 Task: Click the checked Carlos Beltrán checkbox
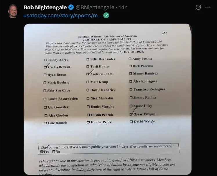pos(46,67)
